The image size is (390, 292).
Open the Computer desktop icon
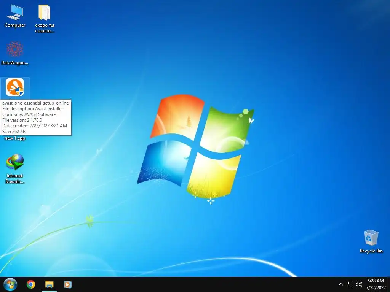coord(15,16)
